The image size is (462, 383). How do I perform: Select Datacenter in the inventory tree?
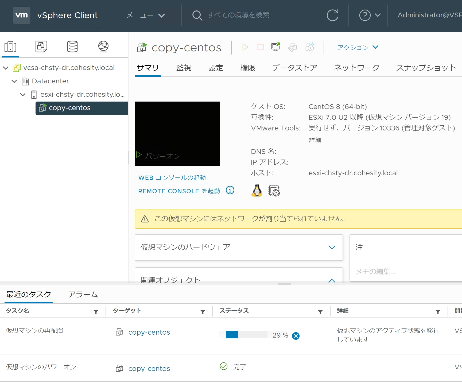50,81
